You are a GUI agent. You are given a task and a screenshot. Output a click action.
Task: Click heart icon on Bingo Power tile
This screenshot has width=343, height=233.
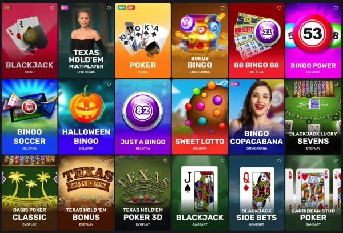tap(336, 8)
